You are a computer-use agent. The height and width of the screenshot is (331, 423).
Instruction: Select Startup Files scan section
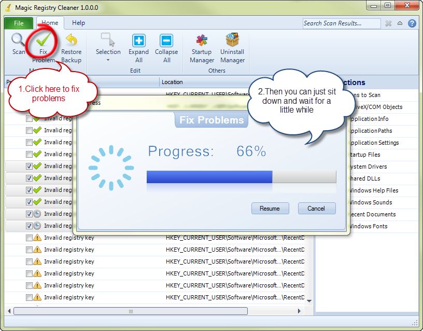click(365, 155)
